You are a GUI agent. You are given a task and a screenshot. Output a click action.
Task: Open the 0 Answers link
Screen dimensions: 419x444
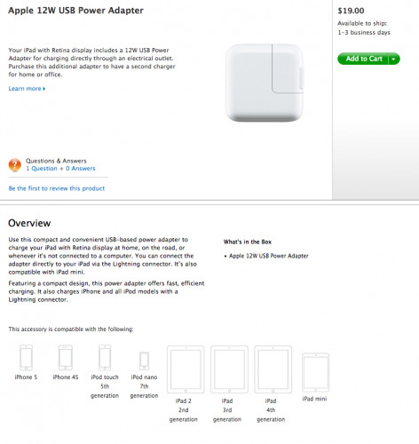(81, 169)
